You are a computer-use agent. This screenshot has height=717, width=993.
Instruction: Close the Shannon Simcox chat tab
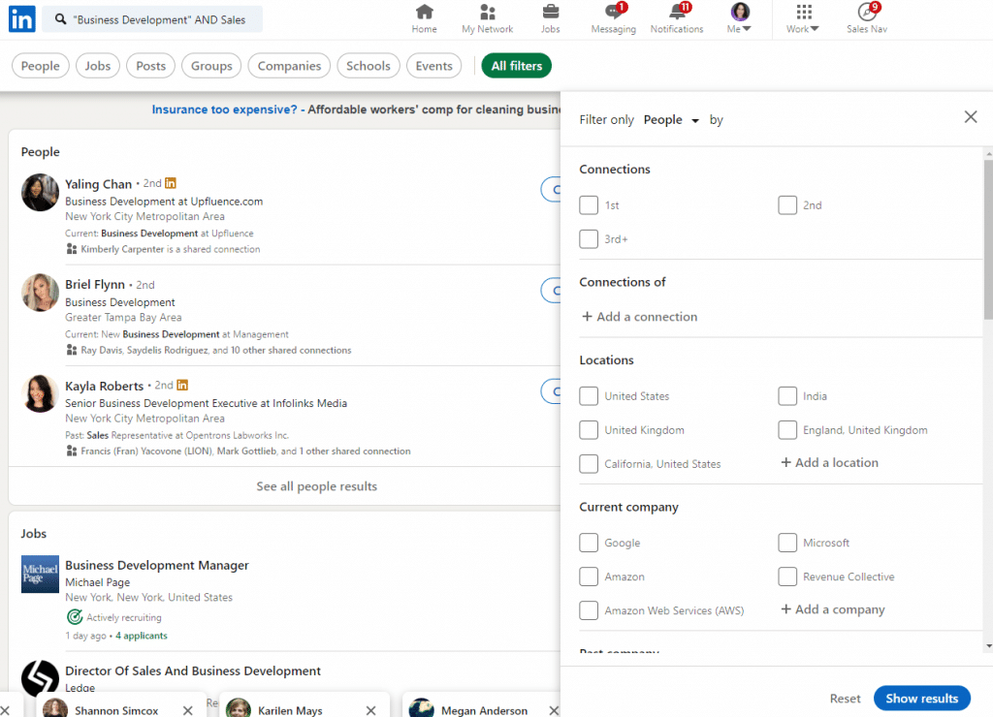point(187,710)
